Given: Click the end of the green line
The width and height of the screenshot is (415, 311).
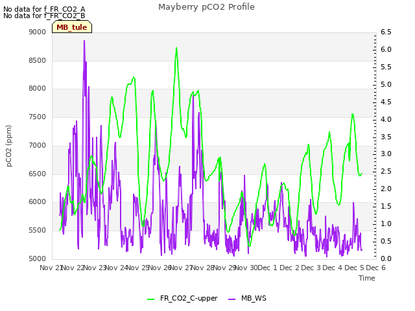Looking at the screenshot, I should (362, 174).
